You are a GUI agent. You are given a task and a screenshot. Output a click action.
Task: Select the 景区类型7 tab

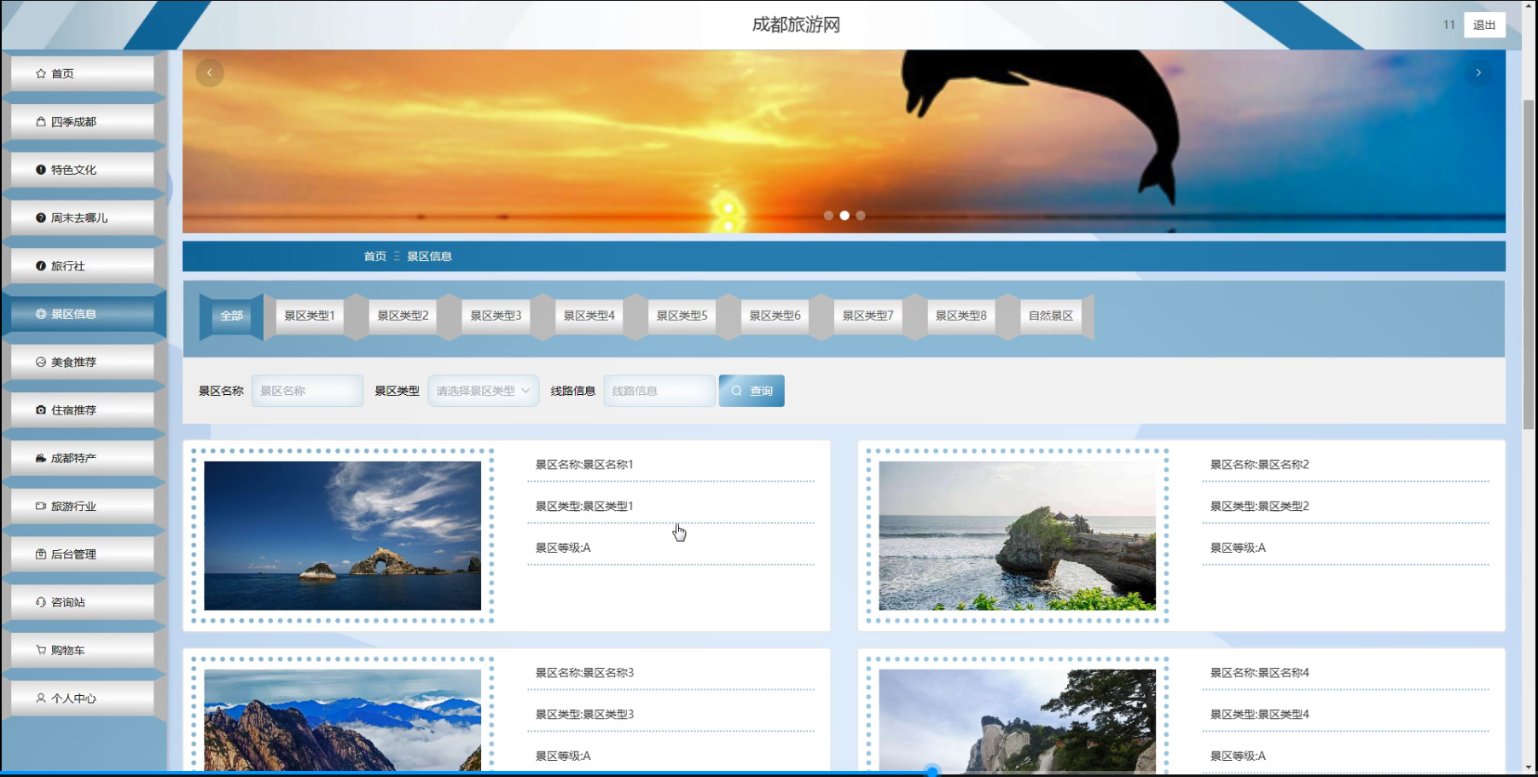[868, 316]
